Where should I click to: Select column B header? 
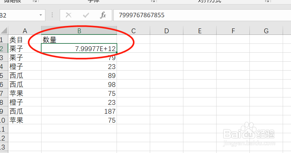pyautogui.click(x=79, y=31)
